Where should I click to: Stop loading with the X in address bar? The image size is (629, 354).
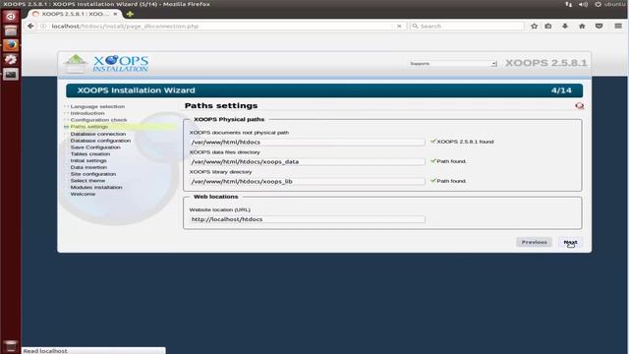[399, 27]
